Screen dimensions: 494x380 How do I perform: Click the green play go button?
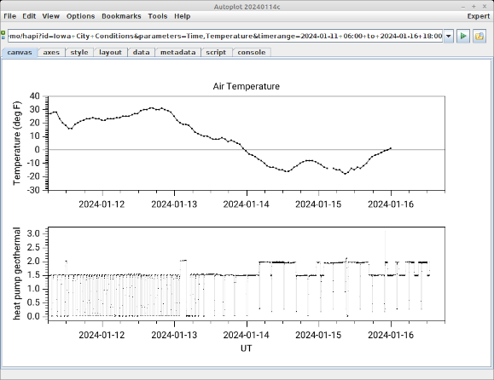click(x=463, y=36)
